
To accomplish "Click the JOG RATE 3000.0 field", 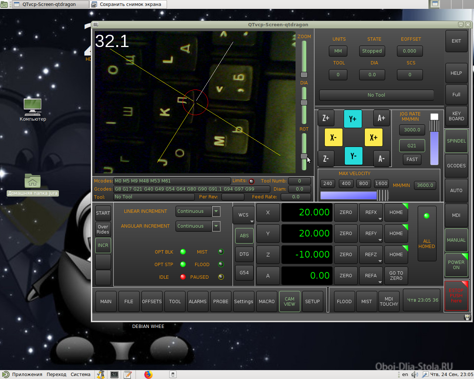I will pyautogui.click(x=412, y=130).
